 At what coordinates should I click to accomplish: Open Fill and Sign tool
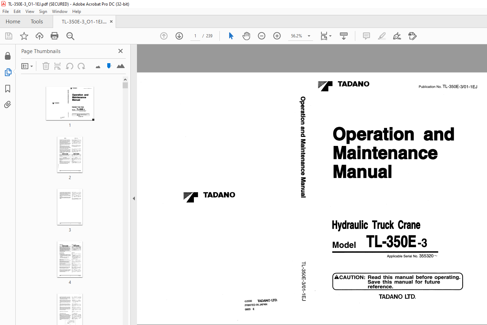pos(397,36)
